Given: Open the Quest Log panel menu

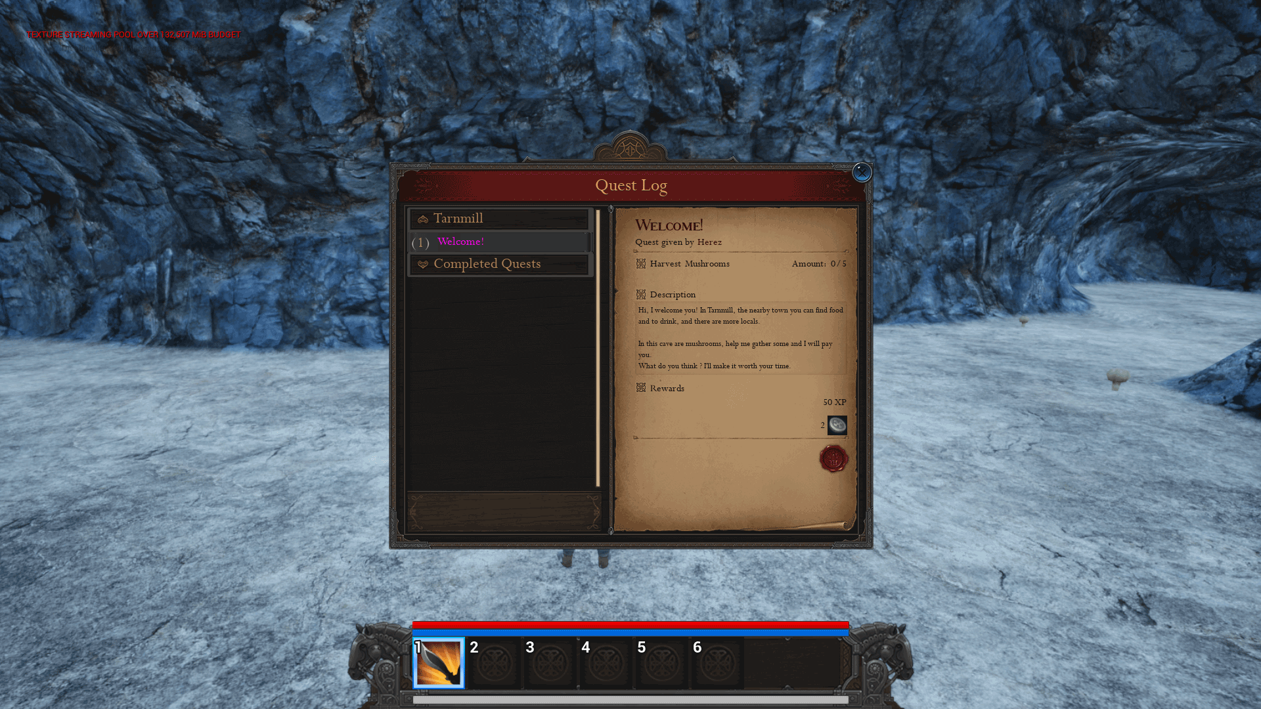Looking at the screenshot, I should click(x=630, y=184).
